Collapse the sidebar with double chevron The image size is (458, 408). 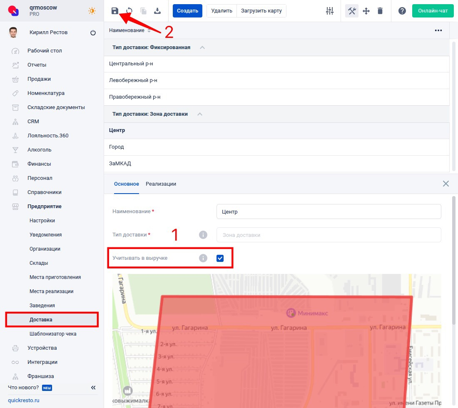pos(93,388)
